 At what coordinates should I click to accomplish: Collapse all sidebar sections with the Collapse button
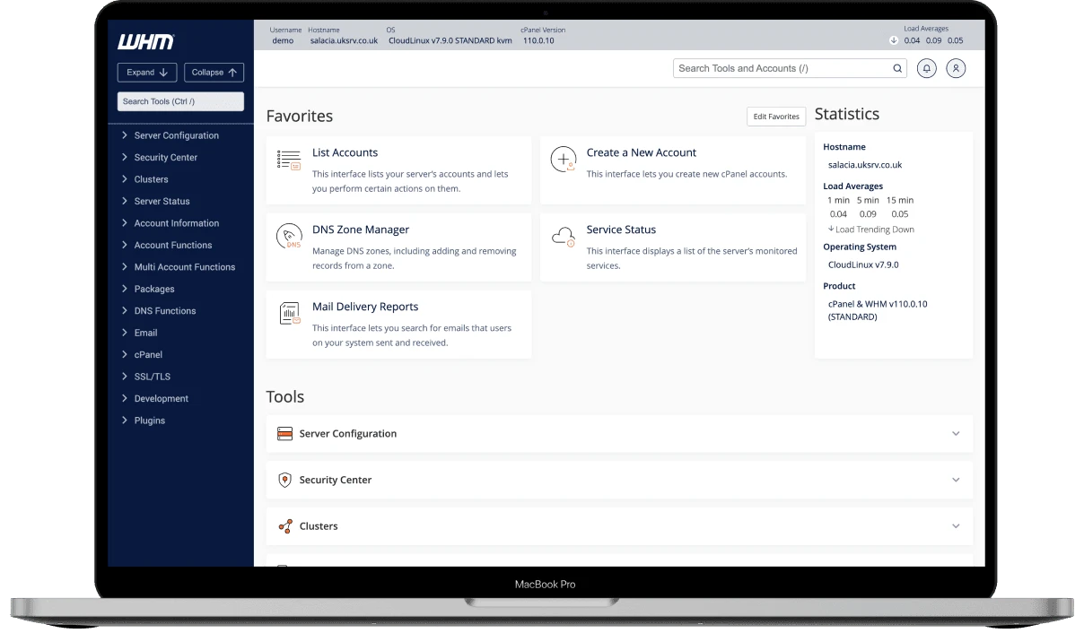(214, 72)
